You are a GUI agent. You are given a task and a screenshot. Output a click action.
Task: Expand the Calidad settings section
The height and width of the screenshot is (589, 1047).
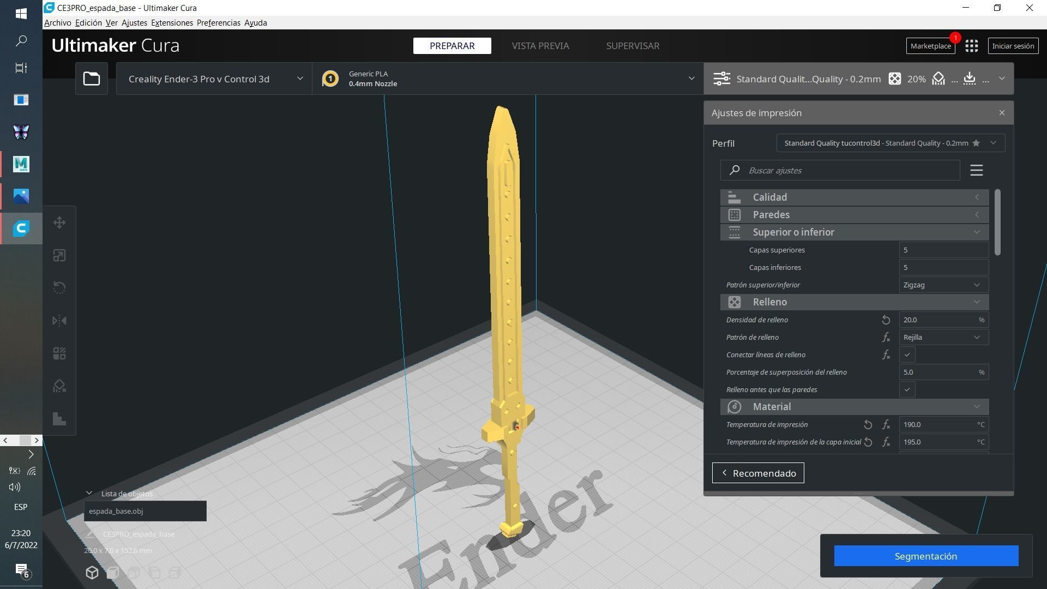click(855, 197)
